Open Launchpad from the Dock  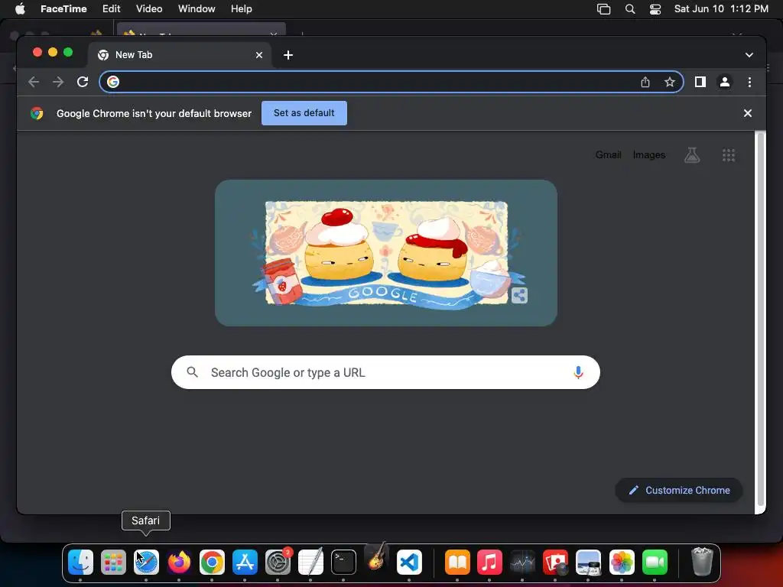pyautogui.click(x=113, y=563)
